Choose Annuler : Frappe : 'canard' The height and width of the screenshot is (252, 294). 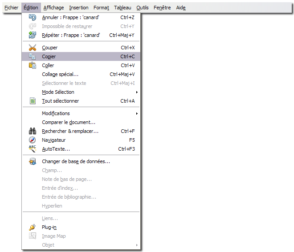(x=81, y=17)
